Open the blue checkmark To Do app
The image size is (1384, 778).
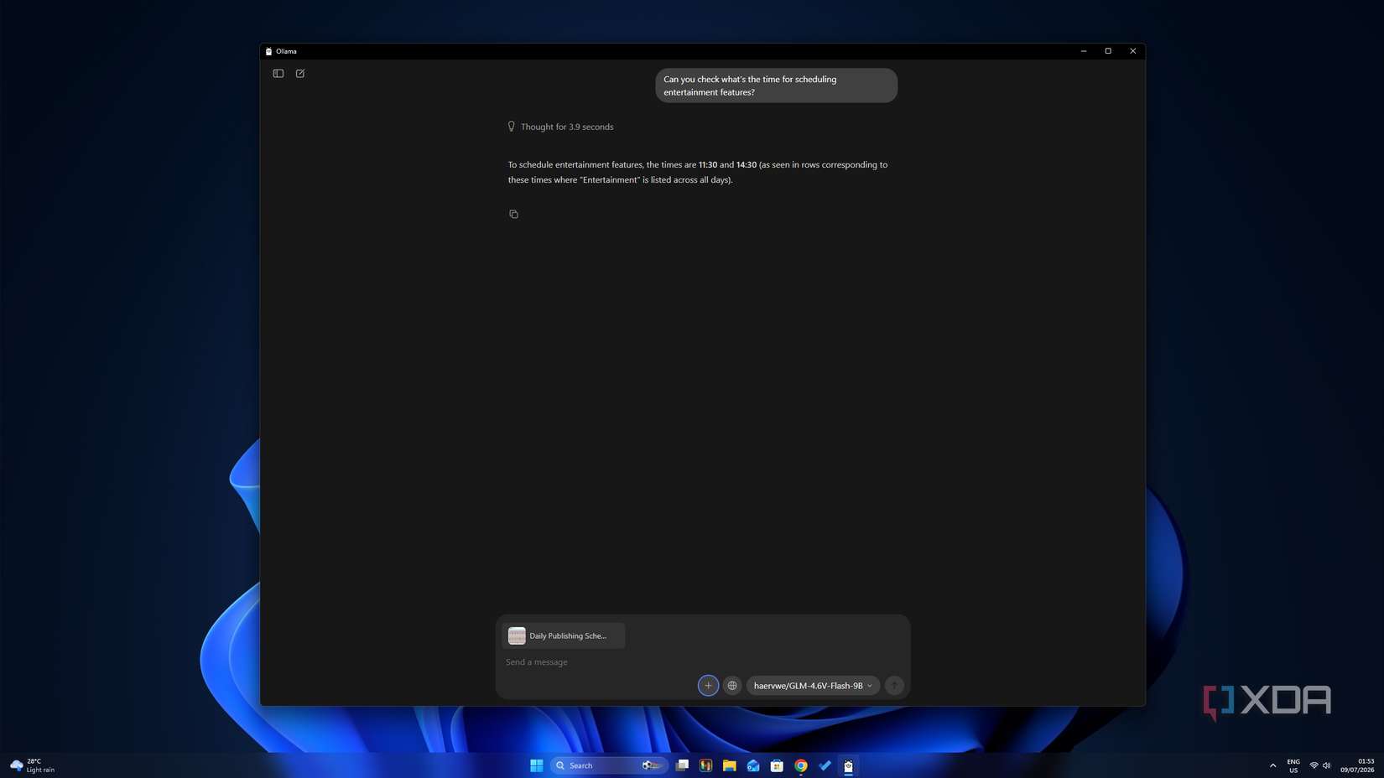tap(825, 765)
